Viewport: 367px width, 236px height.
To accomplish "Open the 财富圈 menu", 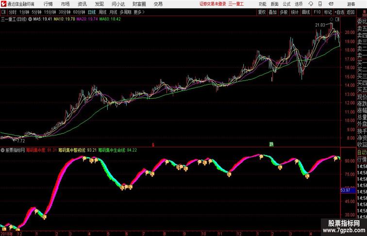I will tap(139, 4).
